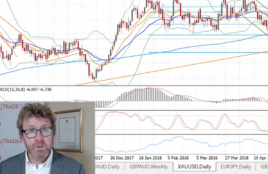This screenshot has height=174, width=268.
Task: Select the lowest light-blue horizontal support line
Action: point(208,53)
